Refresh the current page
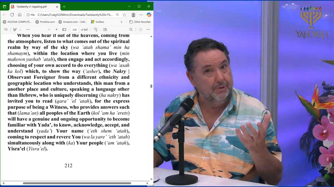The width and height of the screenshot is (334, 187). point(12,15)
